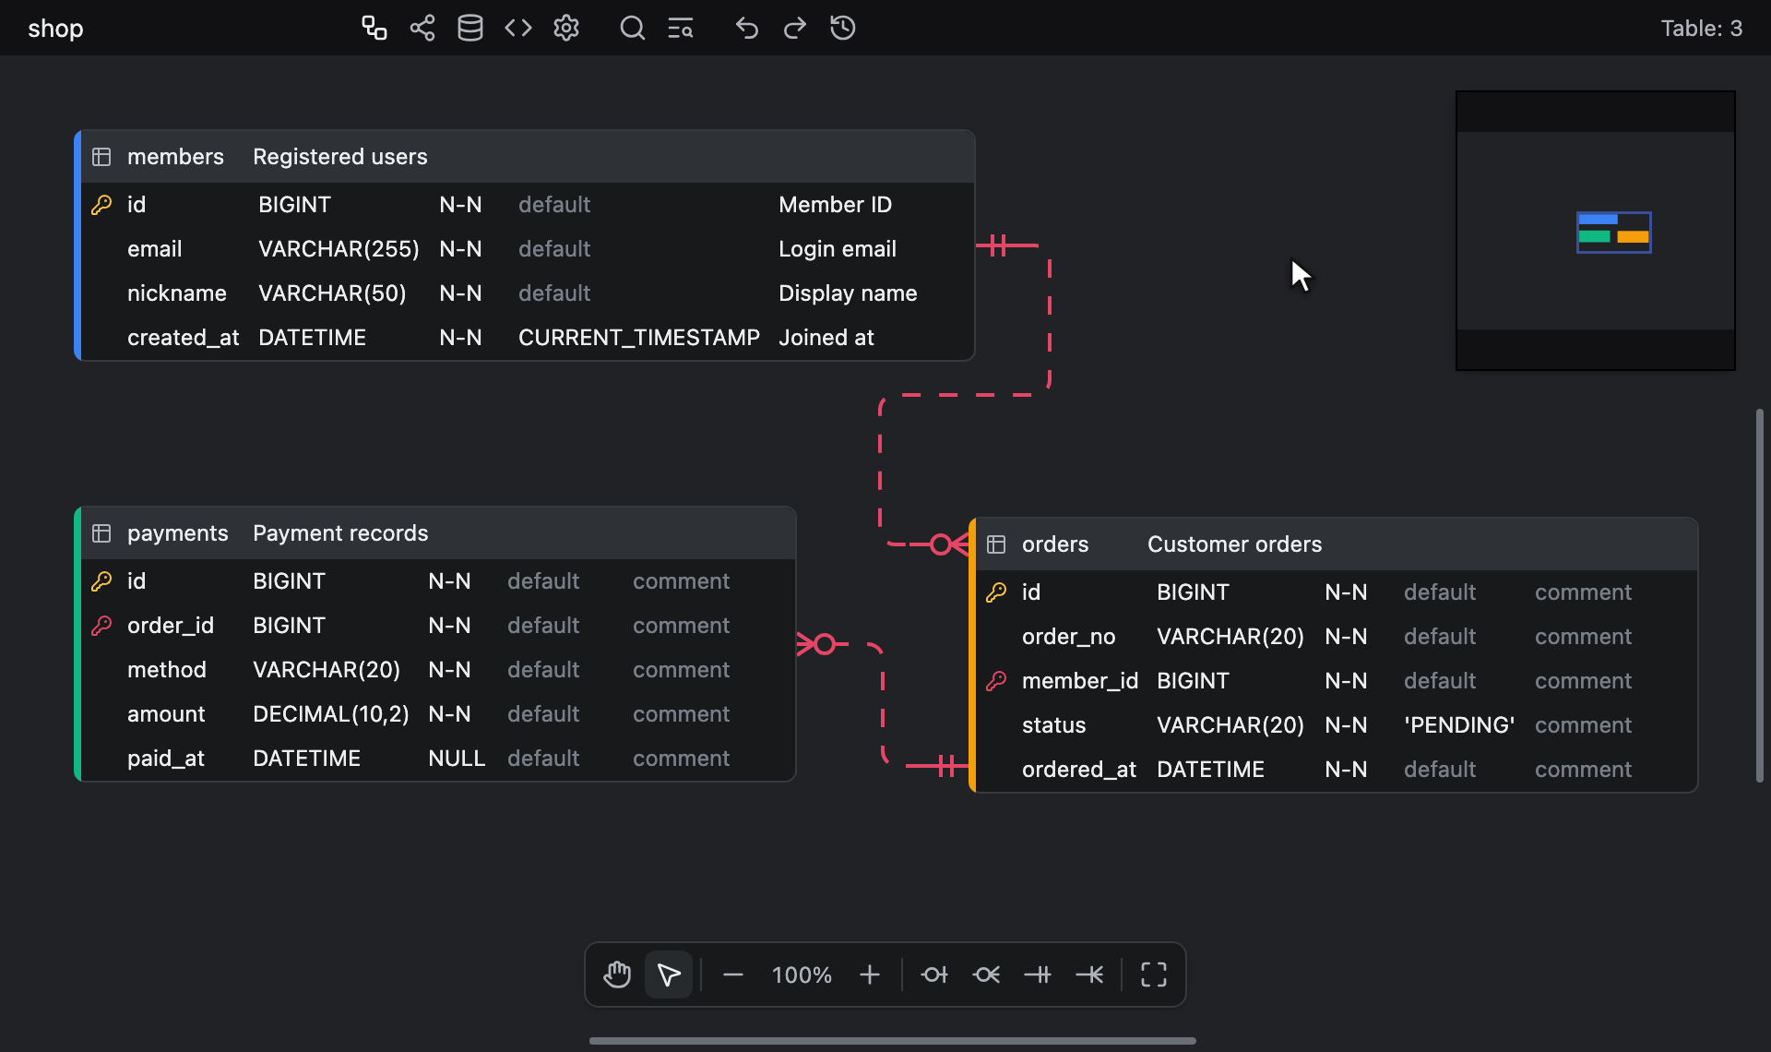Click the shop project name
Screen dimensions: 1771x1052
(55, 29)
